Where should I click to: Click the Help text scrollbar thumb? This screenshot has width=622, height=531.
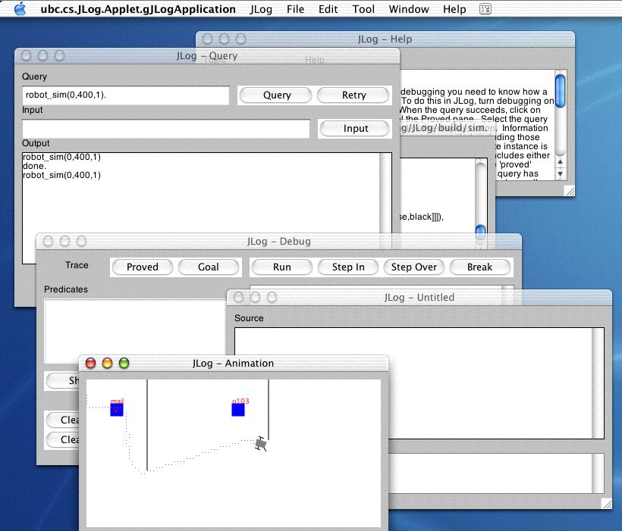coord(560,89)
